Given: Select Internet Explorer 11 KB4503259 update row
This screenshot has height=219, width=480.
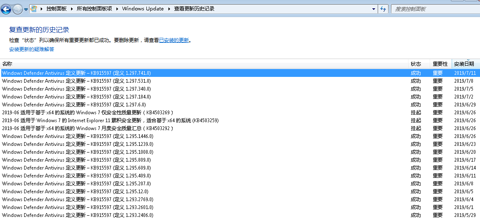Looking at the screenshot, I should click(x=240, y=121).
